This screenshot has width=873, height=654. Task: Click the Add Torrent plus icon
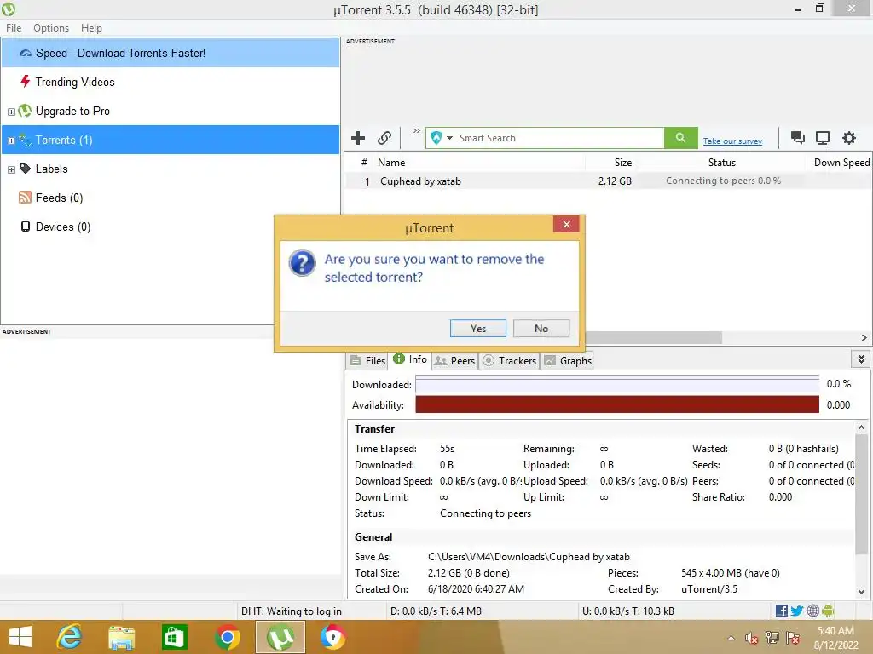pos(358,138)
